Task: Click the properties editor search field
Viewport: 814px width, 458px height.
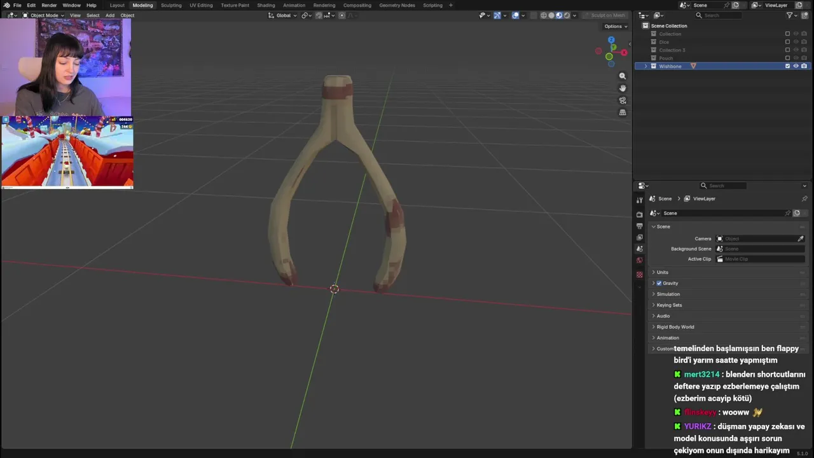Action: pyautogui.click(x=723, y=186)
